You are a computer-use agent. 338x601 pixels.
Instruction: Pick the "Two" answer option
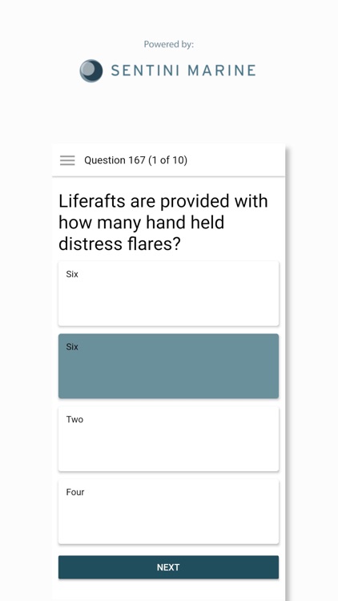(x=169, y=439)
